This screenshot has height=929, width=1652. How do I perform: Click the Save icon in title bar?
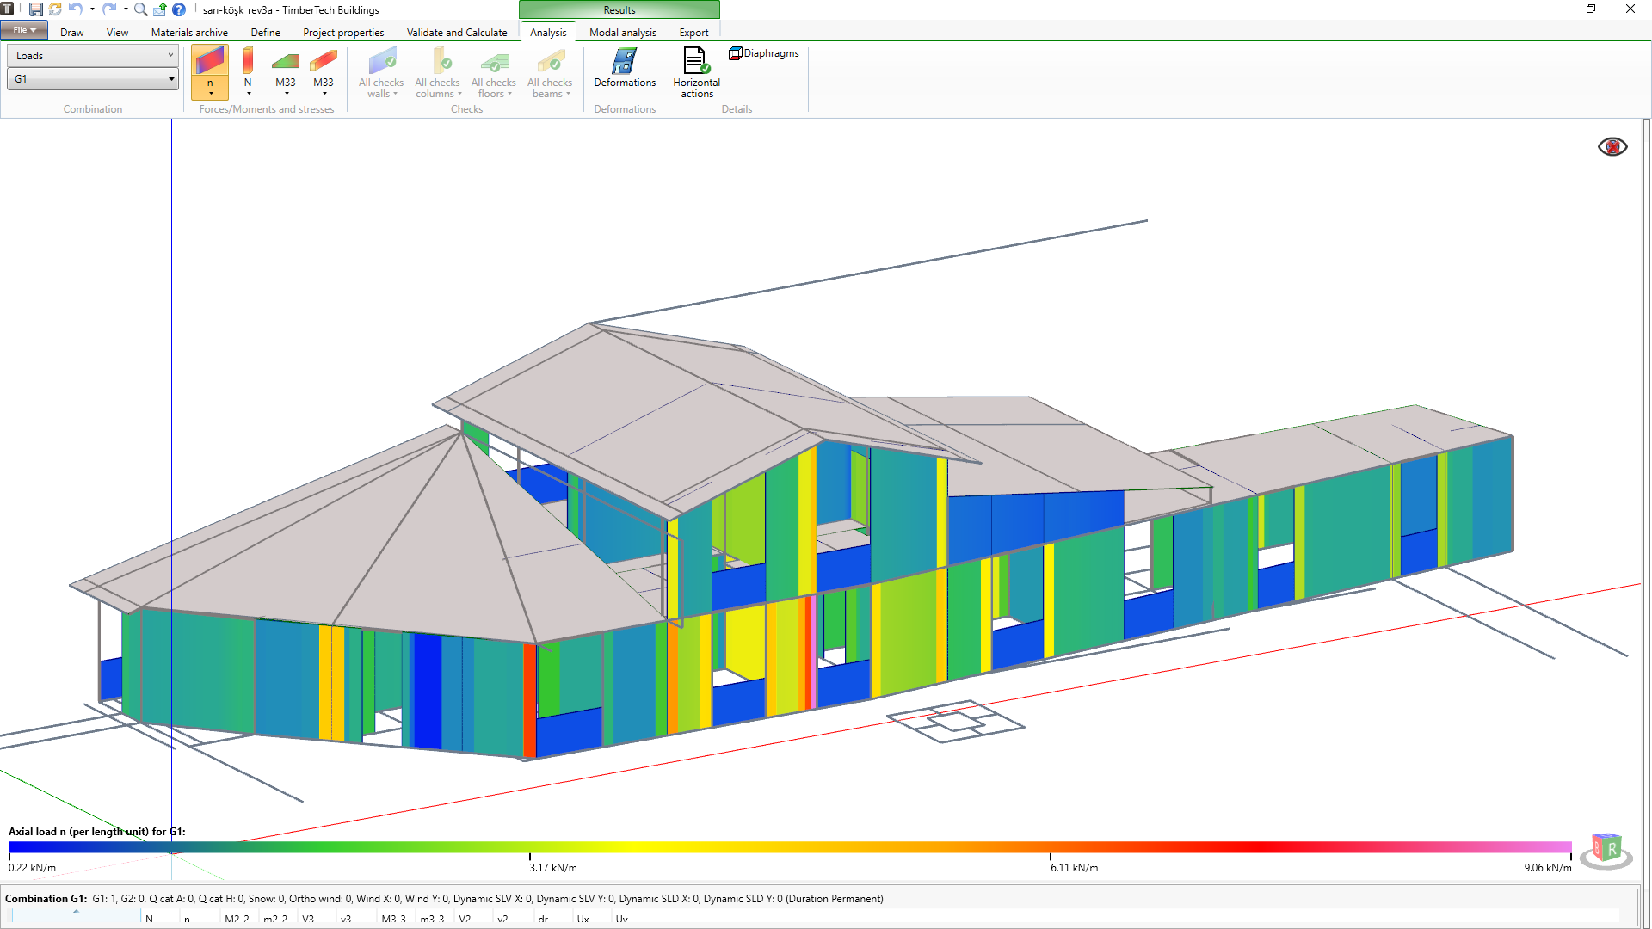coord(35,9)
